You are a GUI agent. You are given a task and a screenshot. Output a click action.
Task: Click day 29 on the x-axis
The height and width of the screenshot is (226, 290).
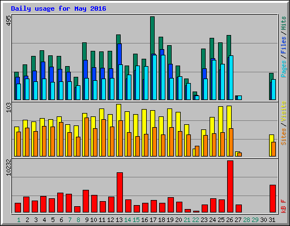click(x=255, y=220)
